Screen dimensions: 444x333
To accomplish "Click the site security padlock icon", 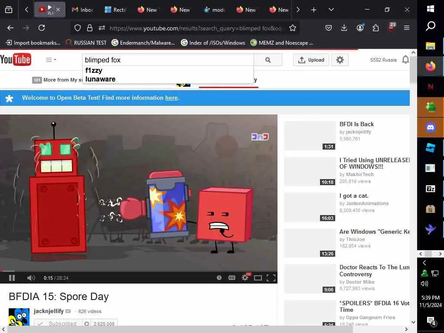I will tap(90, 28).
